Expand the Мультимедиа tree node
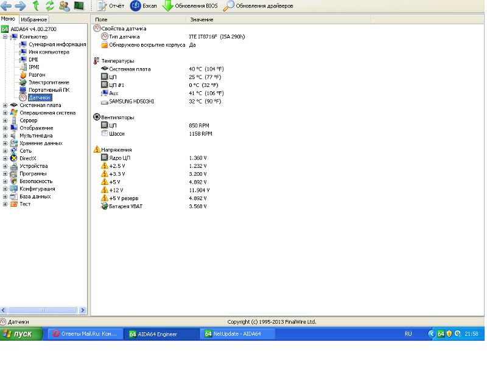 coord(5,136)
